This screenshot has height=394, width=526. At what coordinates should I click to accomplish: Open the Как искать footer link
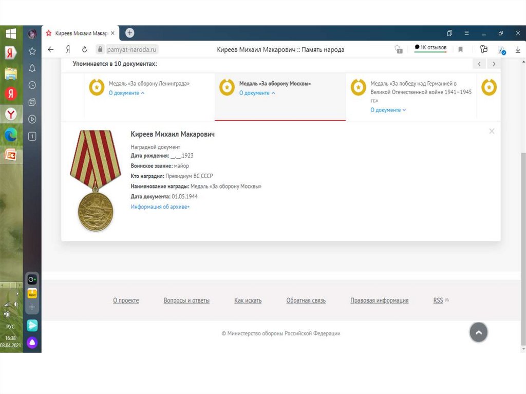pyautogui.click(x=248, y=301)
